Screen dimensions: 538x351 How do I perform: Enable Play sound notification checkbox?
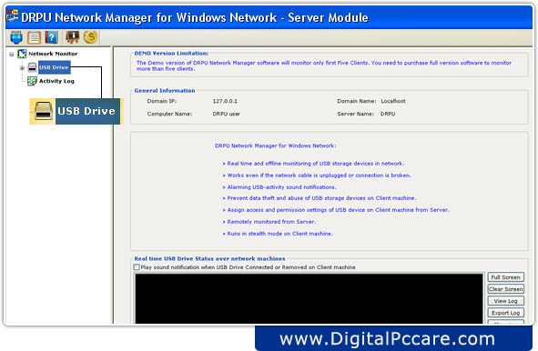click(x=137, y=267)
